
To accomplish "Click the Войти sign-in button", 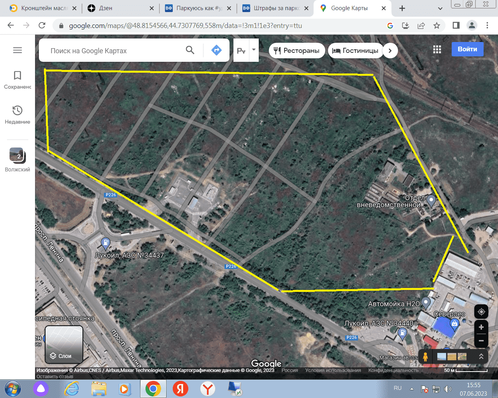I will [x=467, y=49].
